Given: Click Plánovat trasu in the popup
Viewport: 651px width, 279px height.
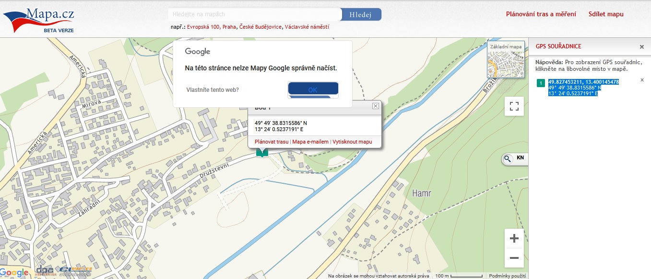Looking at the screenshot, I should (x=272, y=142).
